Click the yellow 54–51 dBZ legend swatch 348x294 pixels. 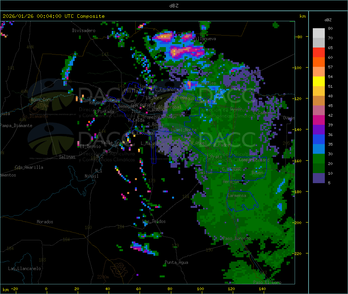[x=319, y=82]
